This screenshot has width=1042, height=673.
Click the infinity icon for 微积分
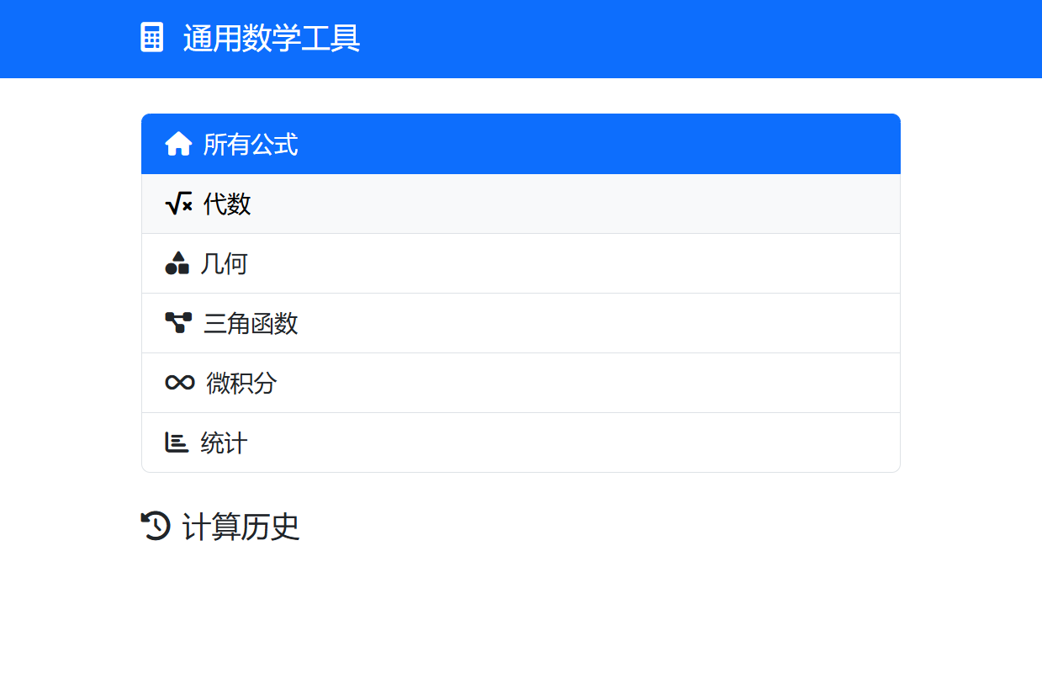178,382
